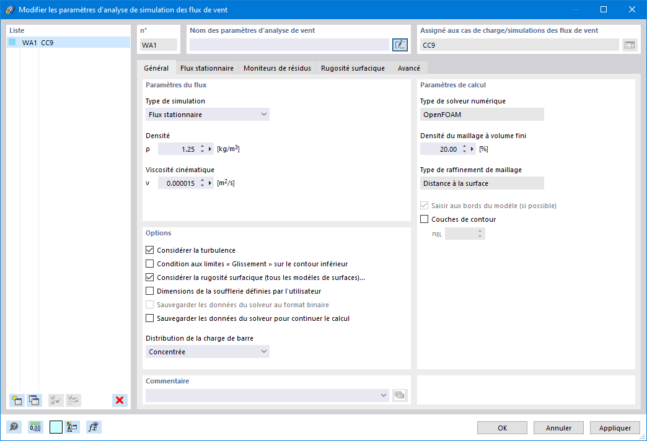
Task: Select WA1 CC9 entry in list
Action: (x=69, y=42)
